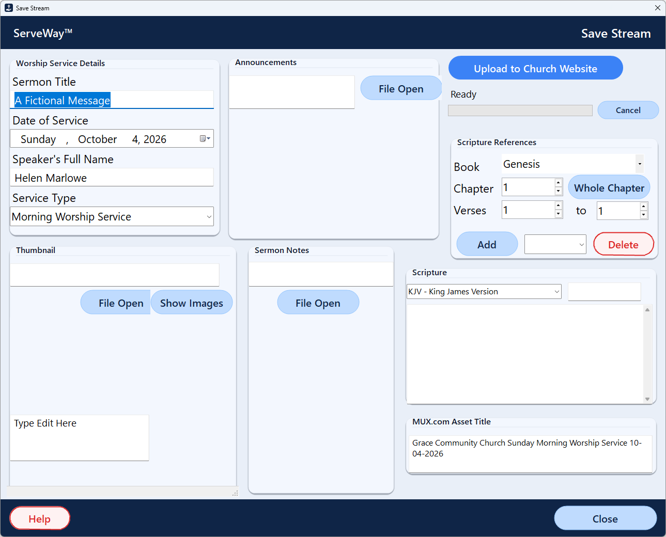Click the Sermon Notes file path field
Screen dimensions: 666x537
[x=321, y=274]
